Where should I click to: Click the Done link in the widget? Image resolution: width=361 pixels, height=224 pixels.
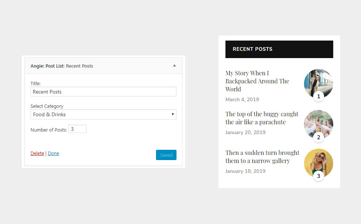click(53, 153)
